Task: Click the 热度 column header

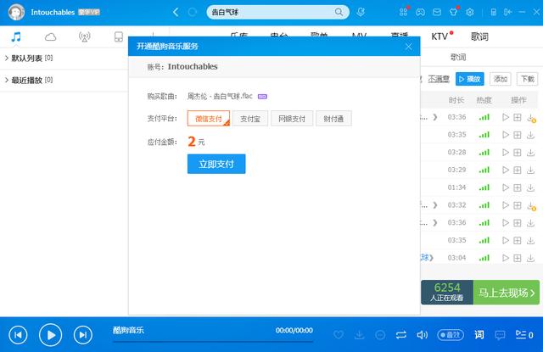Action: (x=484, y=100)
